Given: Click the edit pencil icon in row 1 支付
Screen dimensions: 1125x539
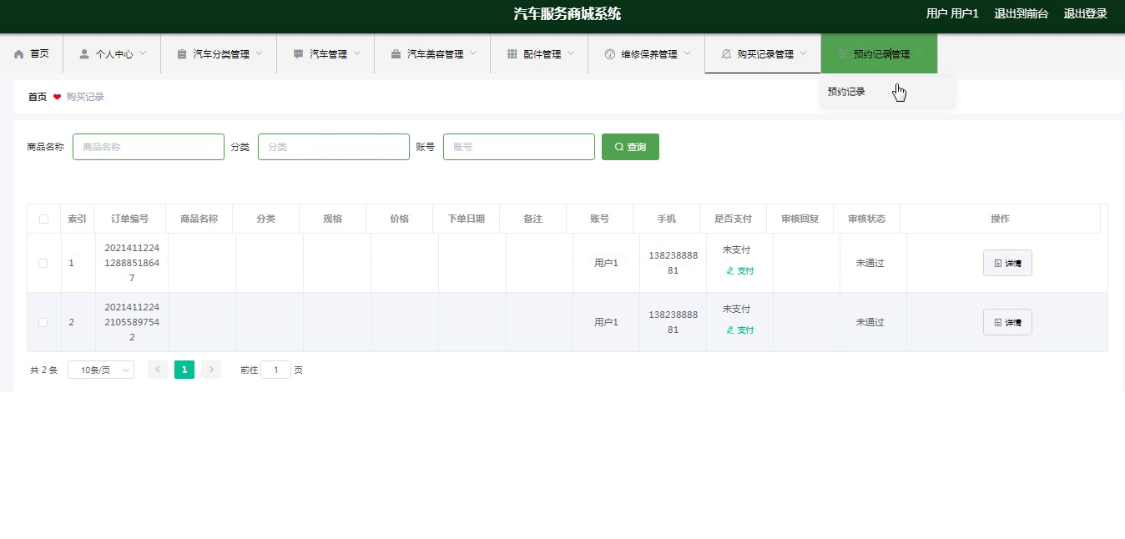Looking at the screenshot, I should [730, 271].
